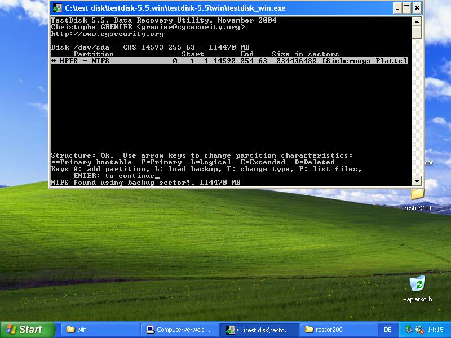Click 'NTFS found using backup sector!' message

(x=121, y=183)
